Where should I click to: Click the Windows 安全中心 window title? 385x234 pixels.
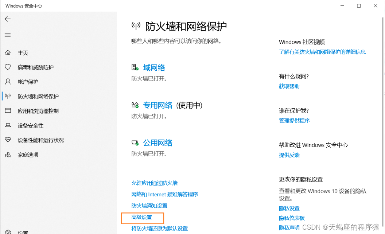point(24,6)
